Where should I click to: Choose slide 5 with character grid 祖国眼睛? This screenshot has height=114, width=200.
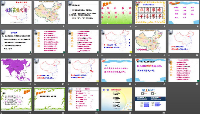coord(150,12)
